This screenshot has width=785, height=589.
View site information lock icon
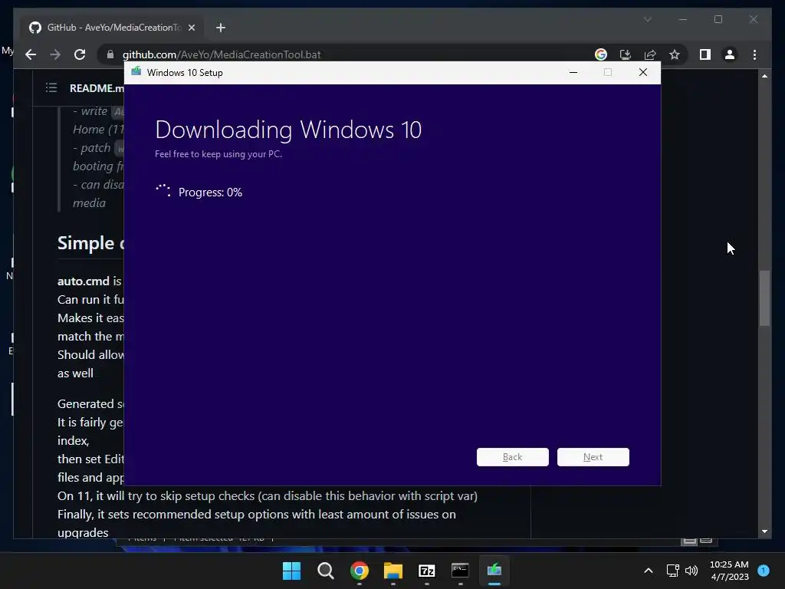(110, 54)
